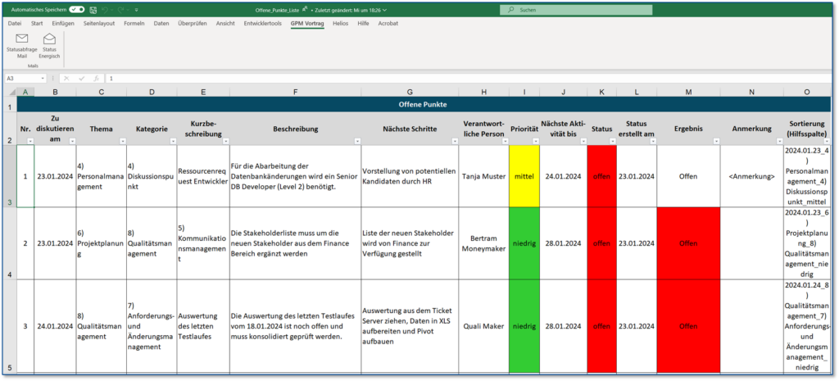Click the Status Energisch open-envelope icon

[49, 39]
